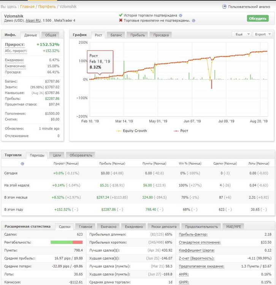The width and height of the screenshot is (276, 285).
Task: Open the Обозреватель tab
Action: point(81,155)
